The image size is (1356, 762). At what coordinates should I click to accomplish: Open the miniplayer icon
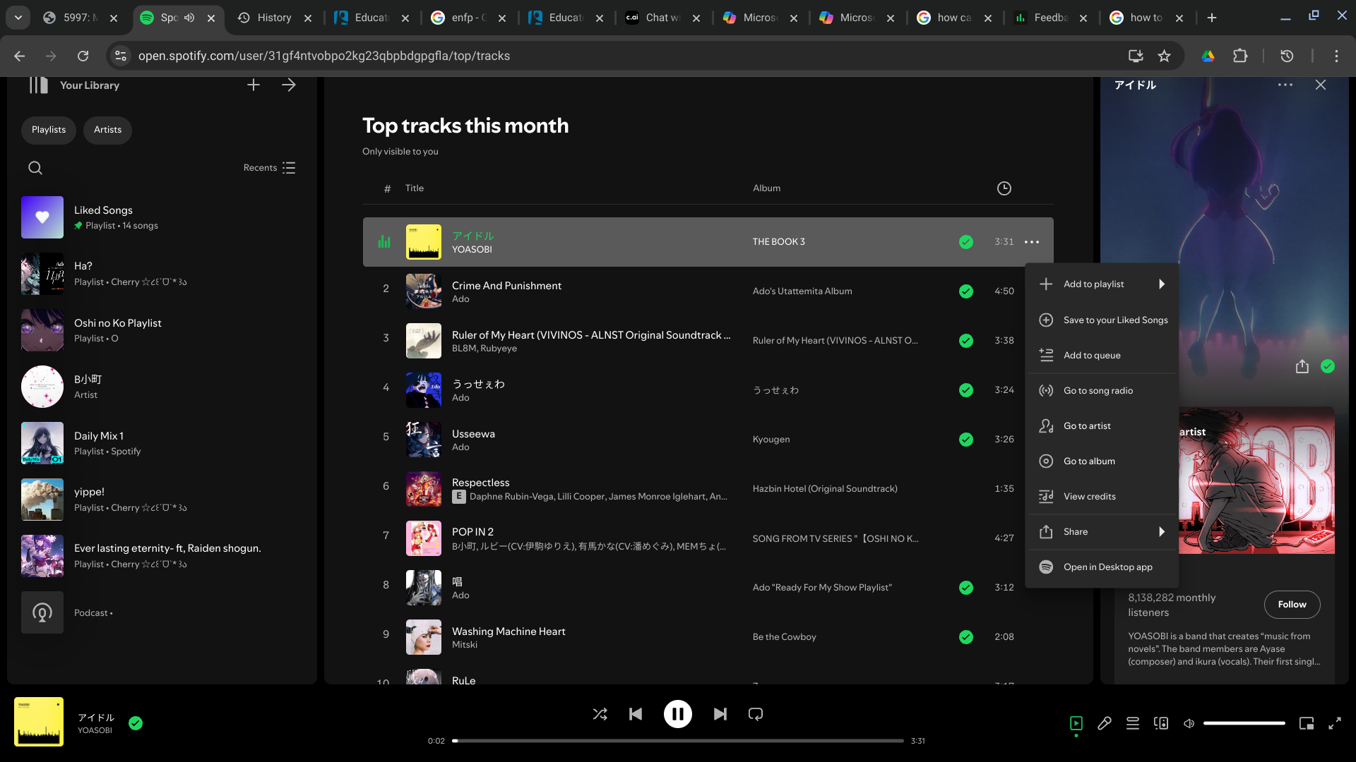point(1307,723)
